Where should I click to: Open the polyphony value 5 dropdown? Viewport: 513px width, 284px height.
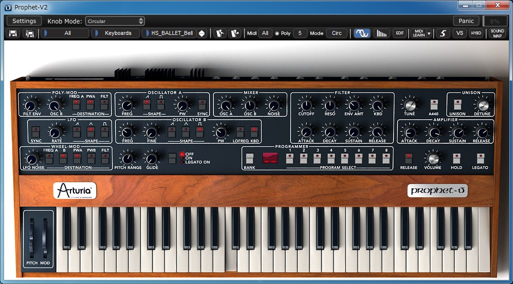pos(299,33)
